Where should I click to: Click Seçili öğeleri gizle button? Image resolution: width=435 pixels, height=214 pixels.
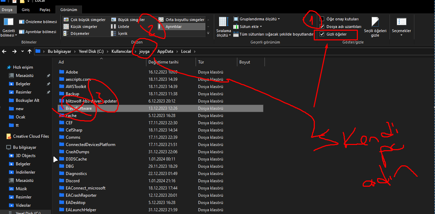[x=375, y=27]
